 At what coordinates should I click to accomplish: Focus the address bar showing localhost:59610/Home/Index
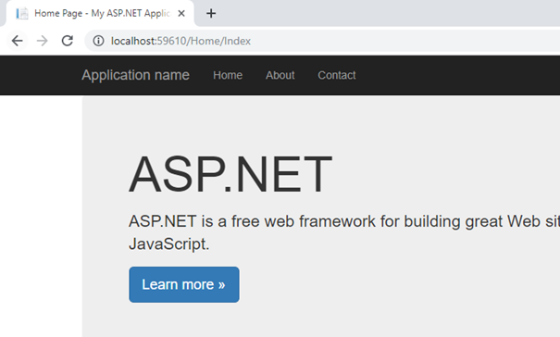click(321, 41)
